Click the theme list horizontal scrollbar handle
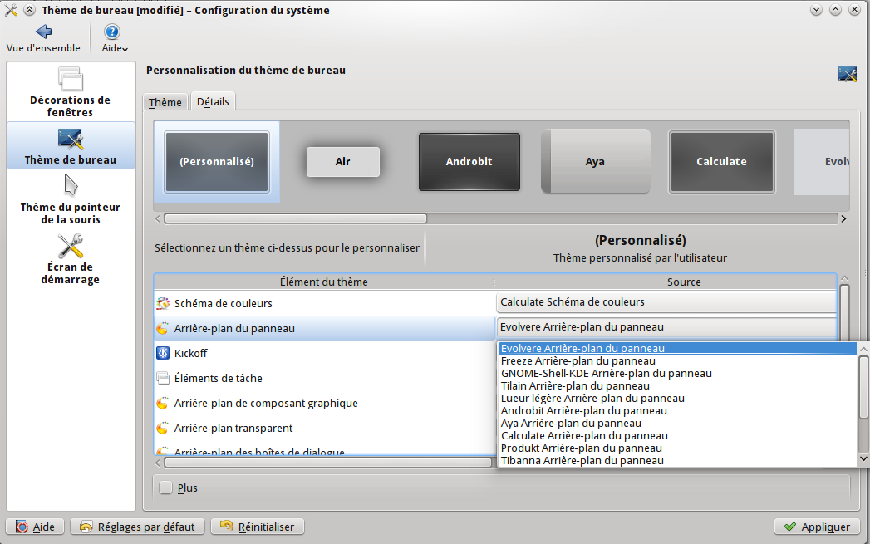The height and width of the screenshot is (544, 870). pos(296,218)
